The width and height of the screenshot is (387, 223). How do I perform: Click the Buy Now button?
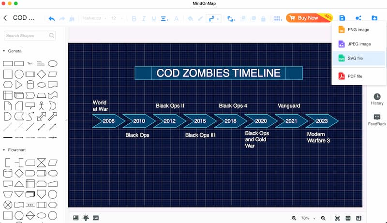[309, 18]
